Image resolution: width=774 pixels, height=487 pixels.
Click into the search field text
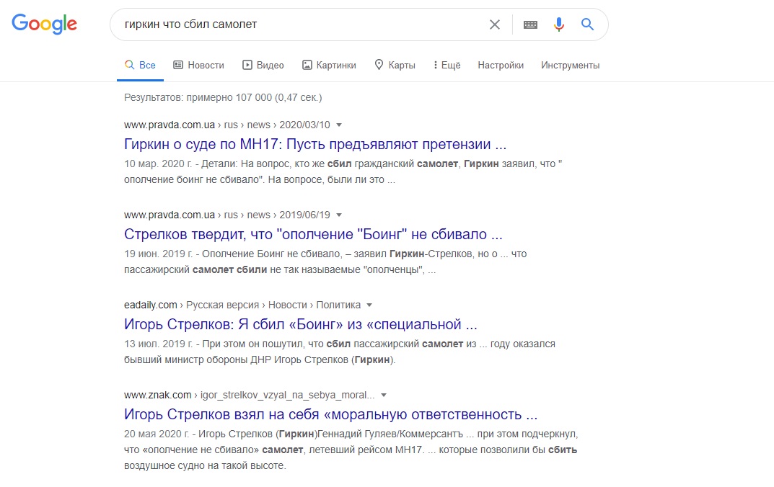[190, 24]
